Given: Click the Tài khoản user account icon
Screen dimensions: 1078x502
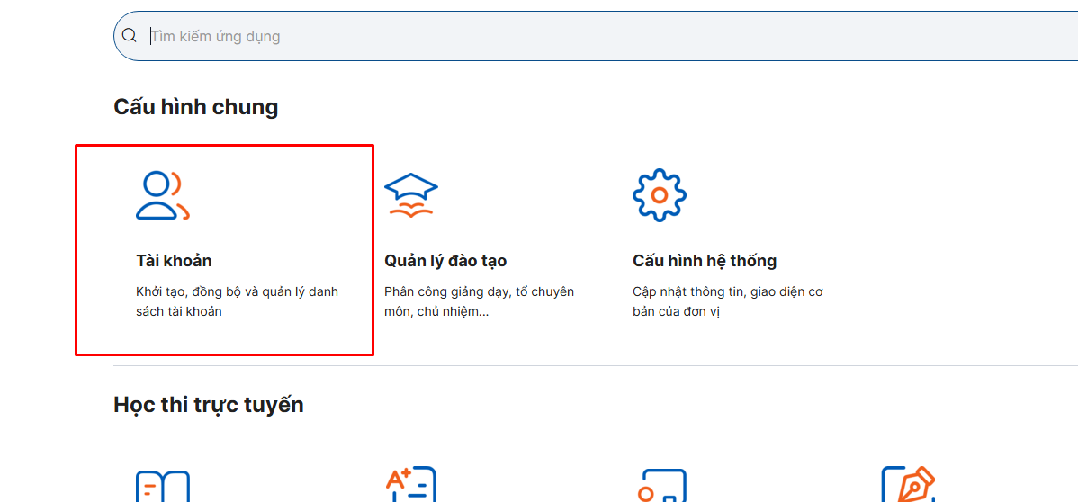Looking at the screenshot, I should coord(162,195).
